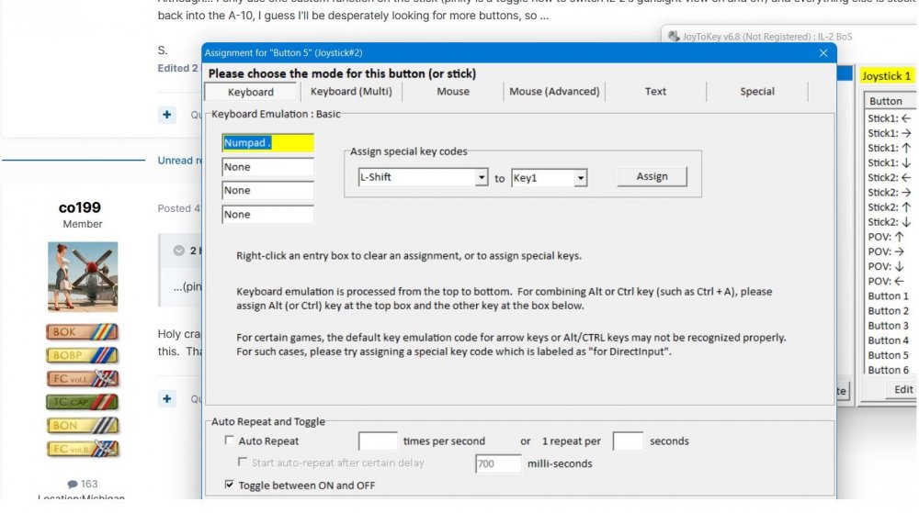The image size is (919, 513).
Task: Close the Button 5 assignment dialog
Action: [823, 52]
